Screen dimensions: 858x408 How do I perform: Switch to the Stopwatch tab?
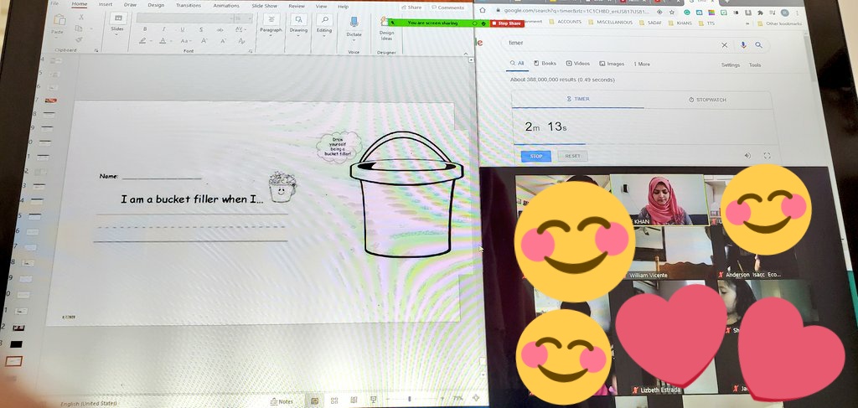707,100
